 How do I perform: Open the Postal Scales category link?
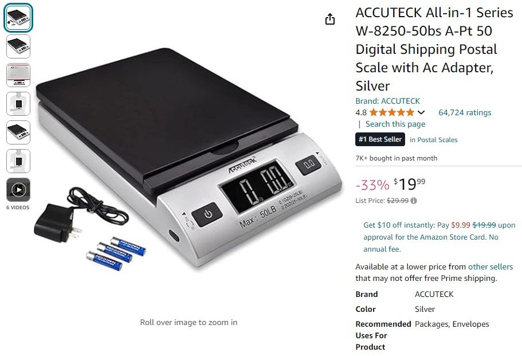click(x=433, y=140)
